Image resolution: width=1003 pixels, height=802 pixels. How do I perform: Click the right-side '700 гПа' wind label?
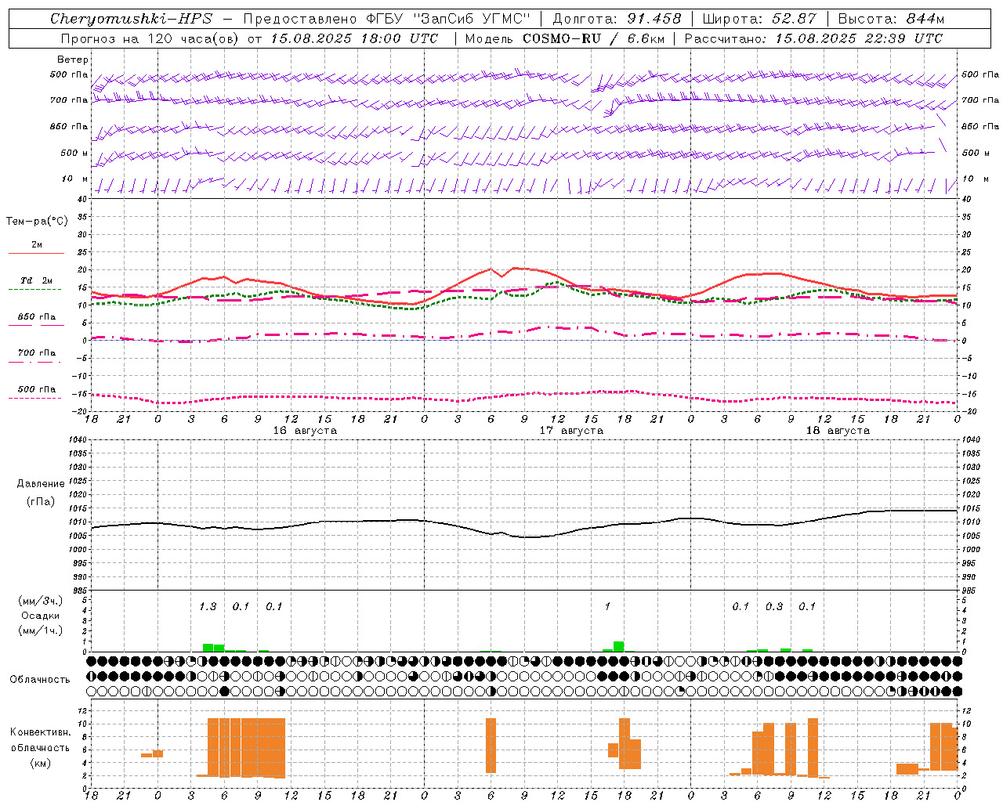pyautogui.click(x=980, y=100)
